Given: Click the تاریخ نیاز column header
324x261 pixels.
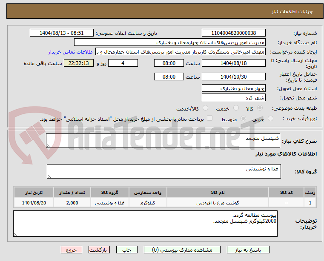Looking at the screenshot, I should 34,193.
